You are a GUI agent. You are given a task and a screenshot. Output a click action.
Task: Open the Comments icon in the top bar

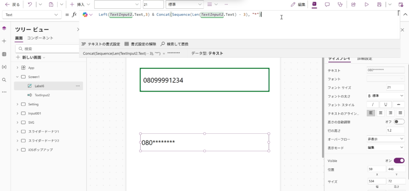[x=327, y=5]
